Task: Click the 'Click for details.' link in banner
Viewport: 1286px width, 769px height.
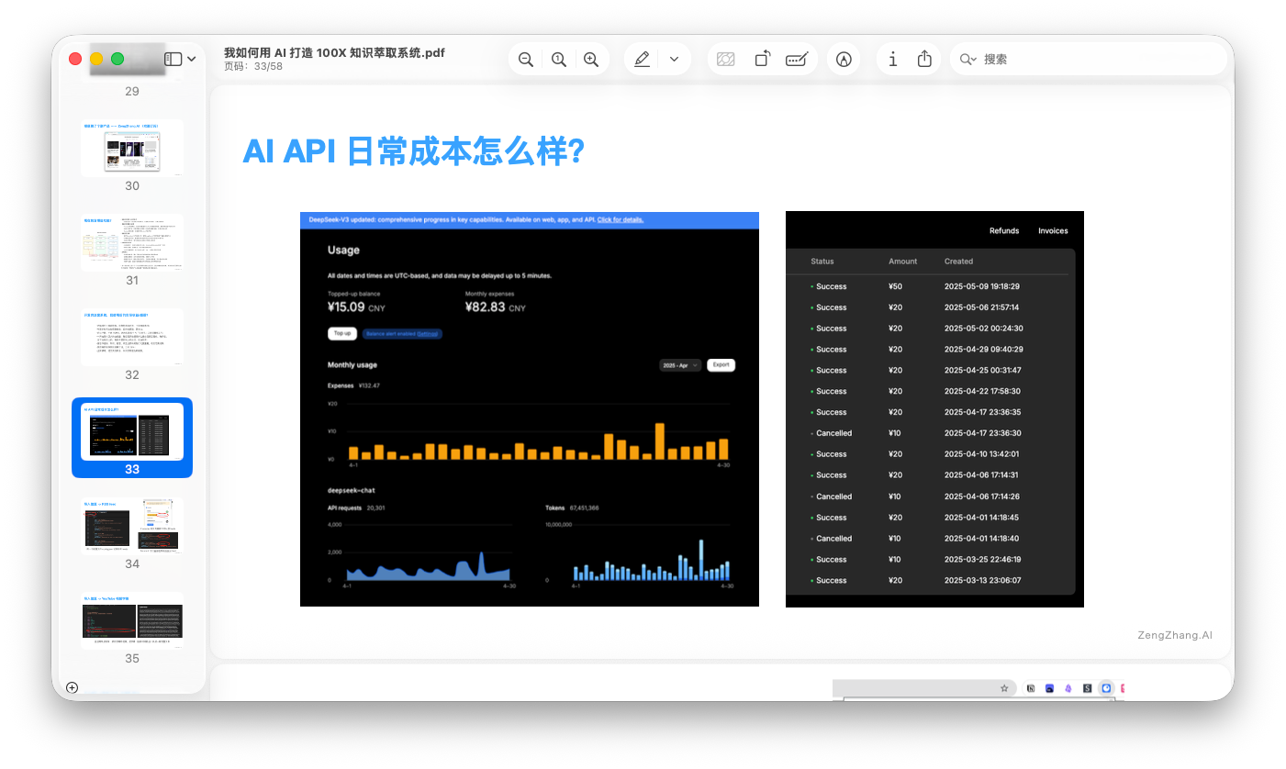Action: pos(621,219)
